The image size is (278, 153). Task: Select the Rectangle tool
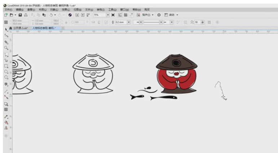tap(6, 66)
